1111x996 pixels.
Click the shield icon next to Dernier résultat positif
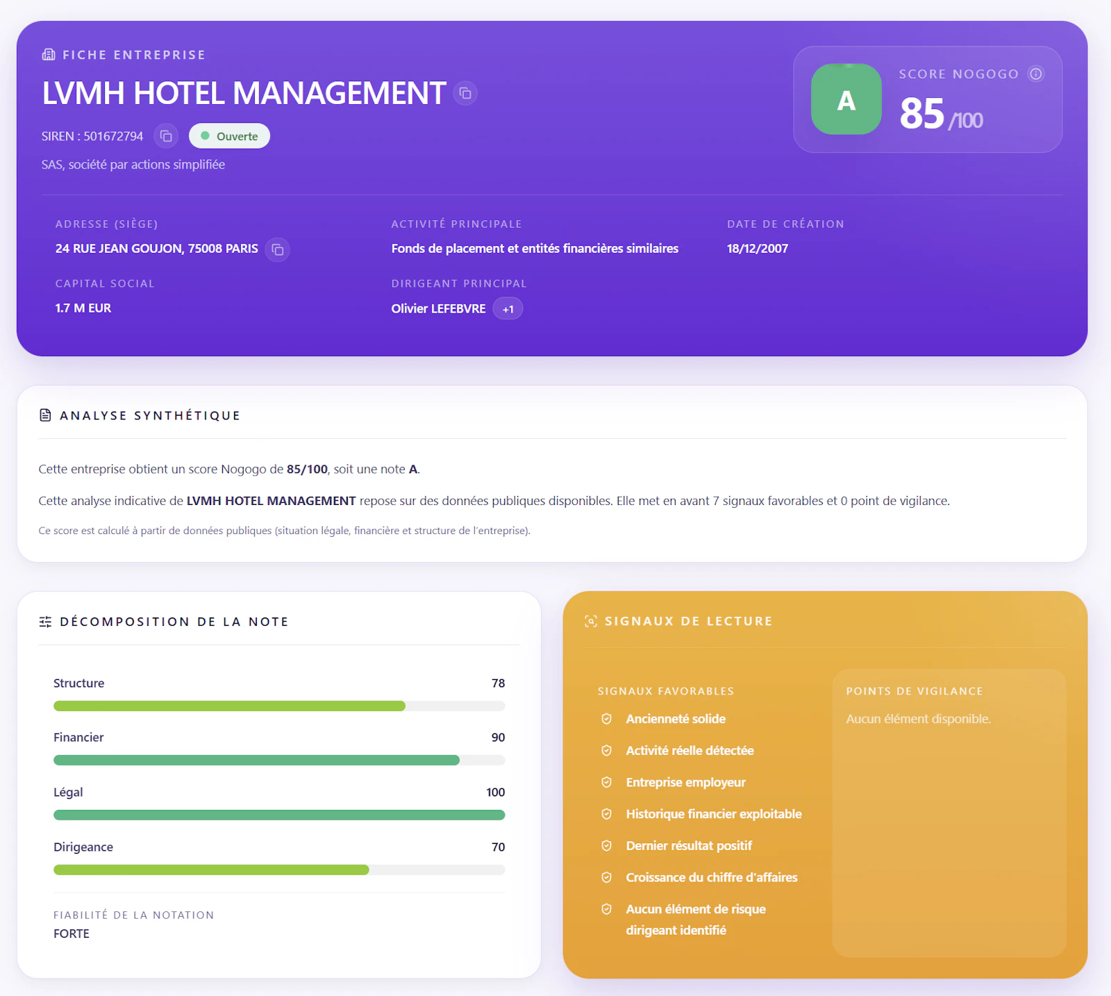pos(607,846)
